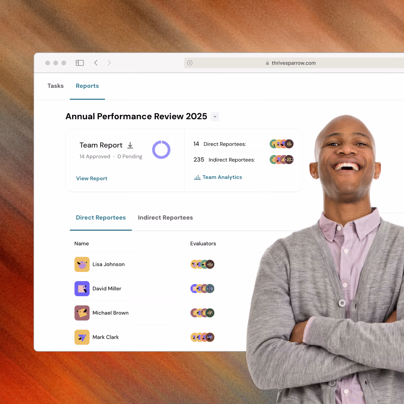
Task: Open Lisa Johnson's avatar
Action: (82, 264)
